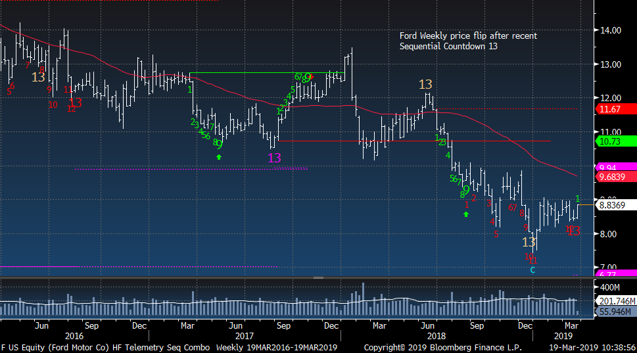The image size is (637, 353).
Task: Select the Ford Weekly price flip annotation
Action: point(468,41)
